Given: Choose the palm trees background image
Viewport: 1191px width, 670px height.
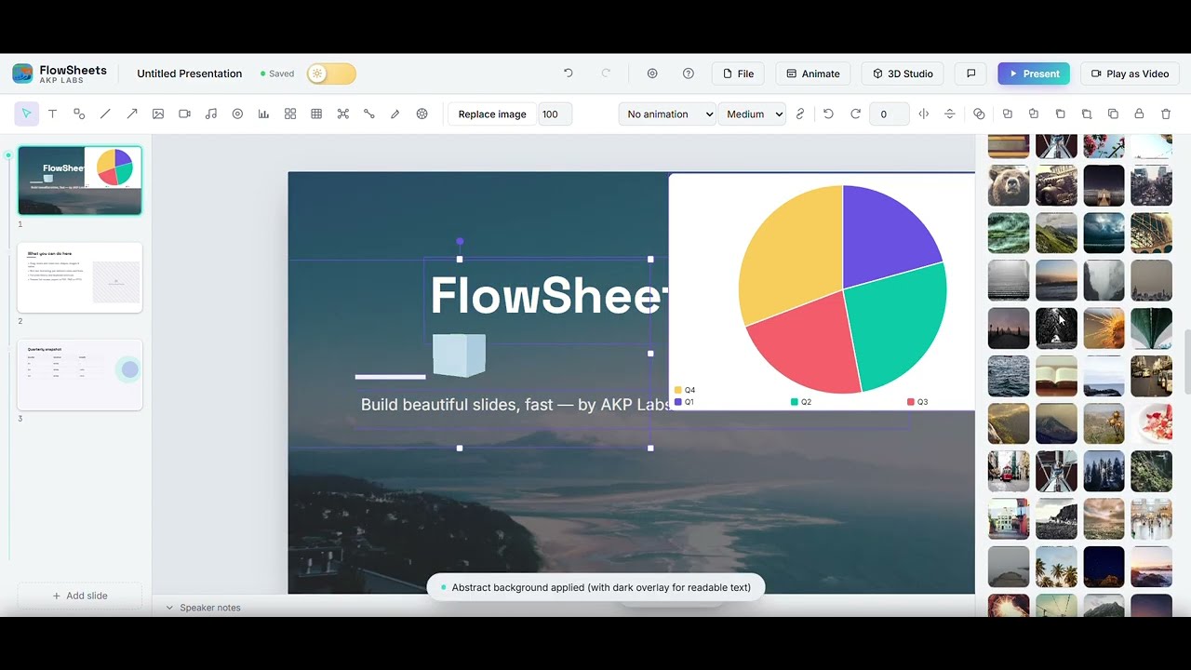Looking at the screenshot, I should point(1056,566).
